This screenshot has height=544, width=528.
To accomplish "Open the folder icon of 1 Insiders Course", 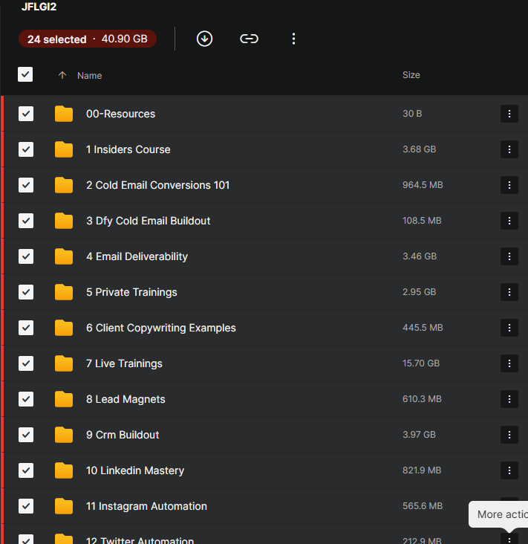I will 64,149.
